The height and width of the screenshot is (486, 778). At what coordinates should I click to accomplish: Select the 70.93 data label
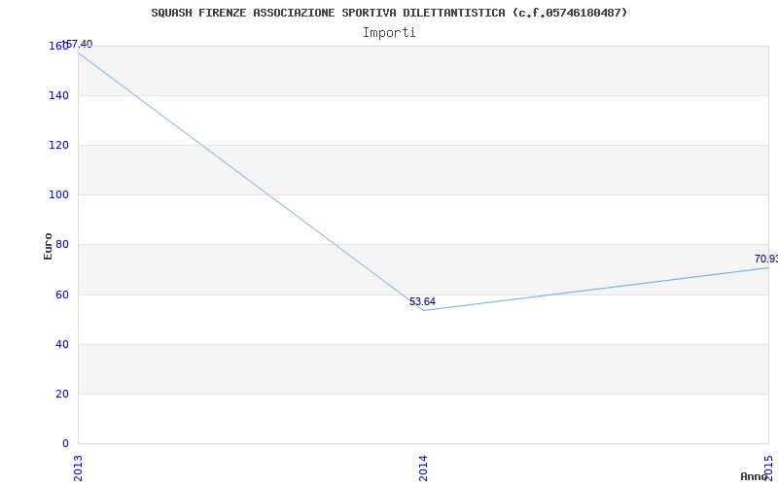(x=766, y=259)
